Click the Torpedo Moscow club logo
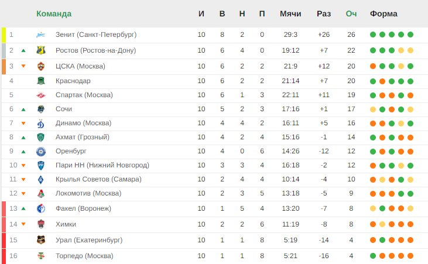This screenshot has width=428, height=264. (40, 256)
